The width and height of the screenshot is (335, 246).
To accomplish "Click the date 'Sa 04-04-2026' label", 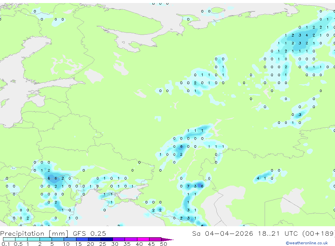I will [222, 233].
